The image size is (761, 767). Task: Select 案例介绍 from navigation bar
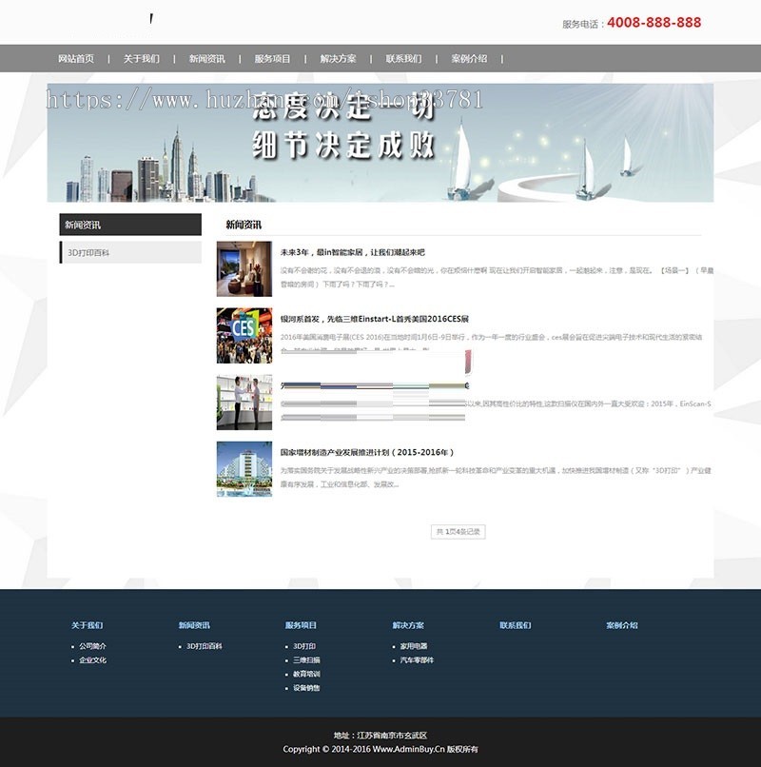pos(469,57)
